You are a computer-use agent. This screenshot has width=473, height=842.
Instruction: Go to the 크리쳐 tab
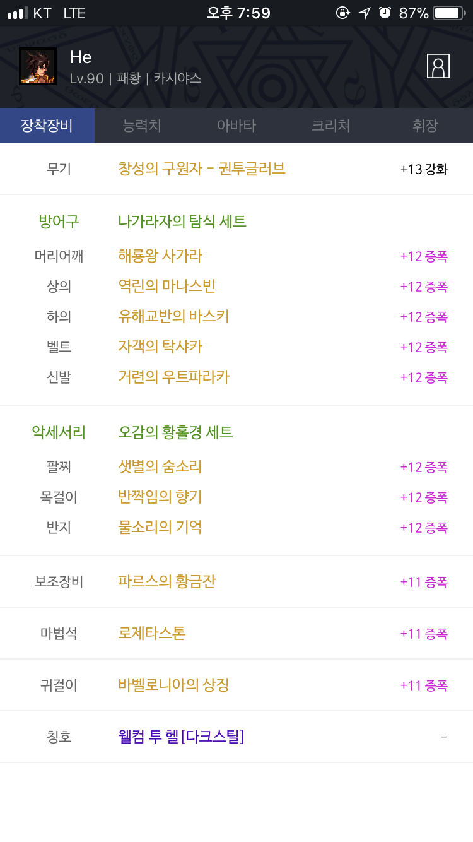coord(331,126)
